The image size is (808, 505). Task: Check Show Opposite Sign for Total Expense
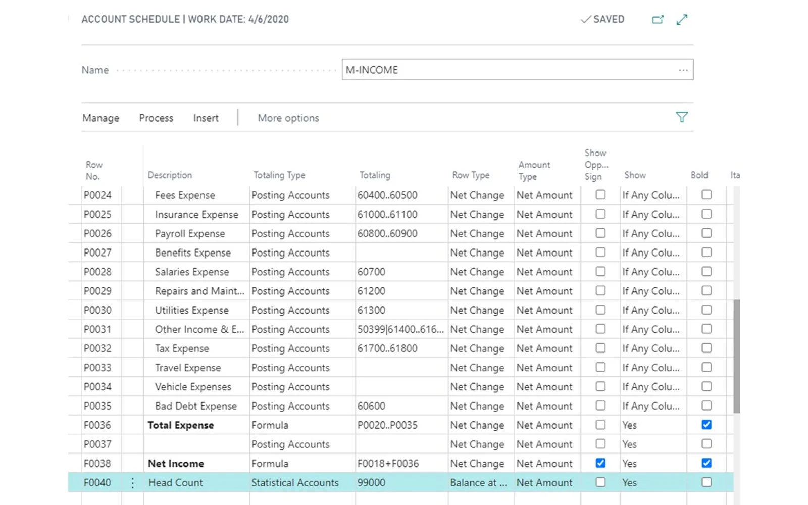click(600, 425)
